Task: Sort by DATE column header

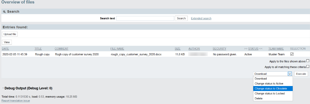Action: pyautogui.click(x=6, y=49)
